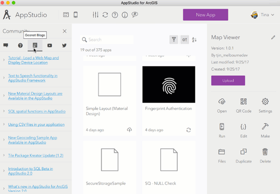Delete the app using trash icon
The width and height of the screenshot is (280, 194).
point(265,152)
